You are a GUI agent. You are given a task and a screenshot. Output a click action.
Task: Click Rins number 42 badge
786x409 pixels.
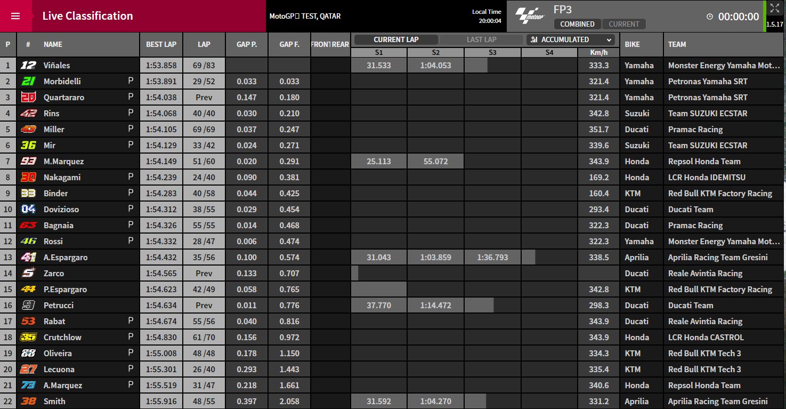(28, 113)
